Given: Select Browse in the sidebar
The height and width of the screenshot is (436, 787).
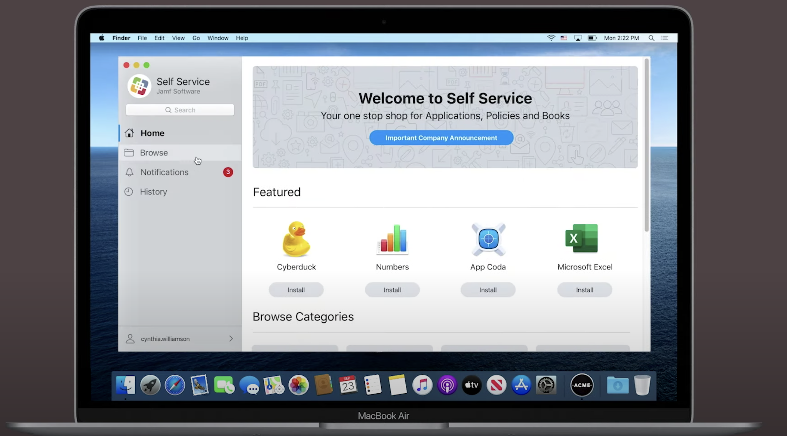Looking at the screenshot, I should point(154,153).
